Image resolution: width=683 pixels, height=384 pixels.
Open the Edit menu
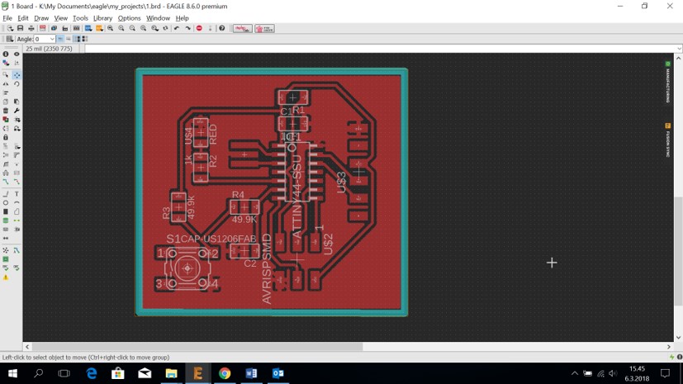[x=22, y=18]
